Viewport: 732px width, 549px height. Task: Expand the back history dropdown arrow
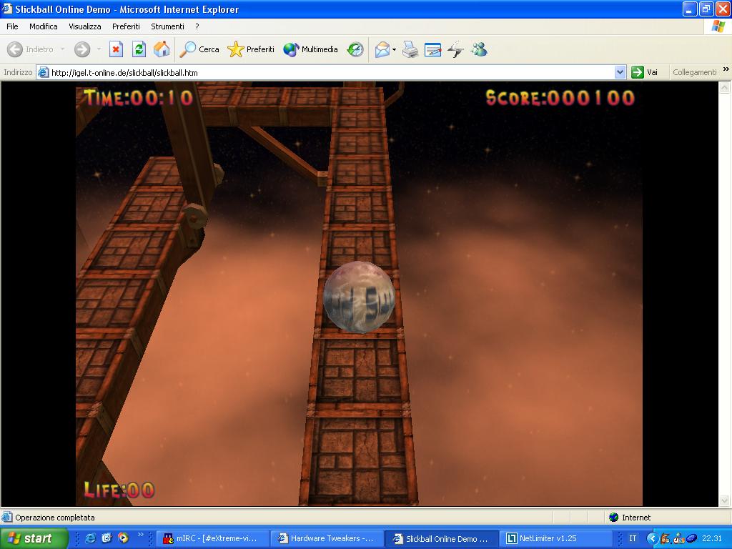tap(63, 49)
